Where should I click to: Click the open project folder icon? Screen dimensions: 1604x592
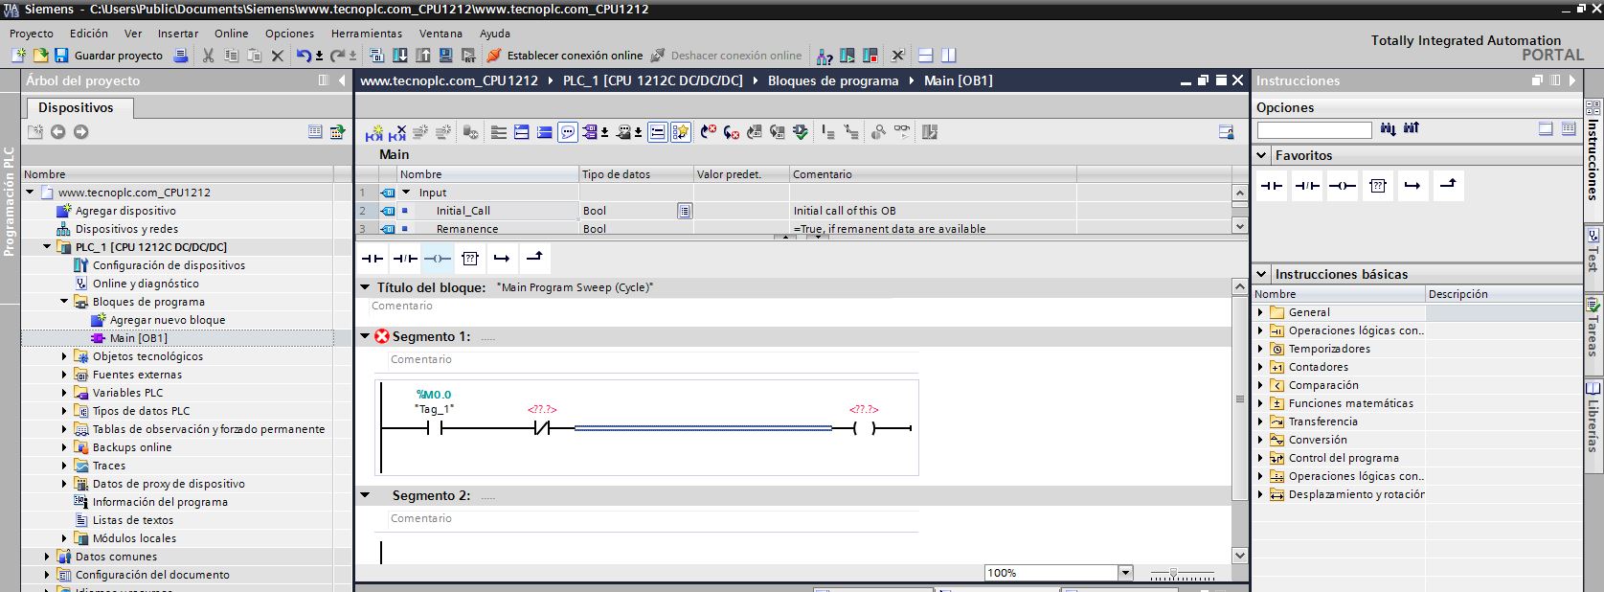point(40,56)
